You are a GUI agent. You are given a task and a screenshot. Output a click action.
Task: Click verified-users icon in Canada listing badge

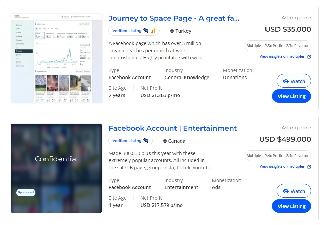[x=146, y=141]
